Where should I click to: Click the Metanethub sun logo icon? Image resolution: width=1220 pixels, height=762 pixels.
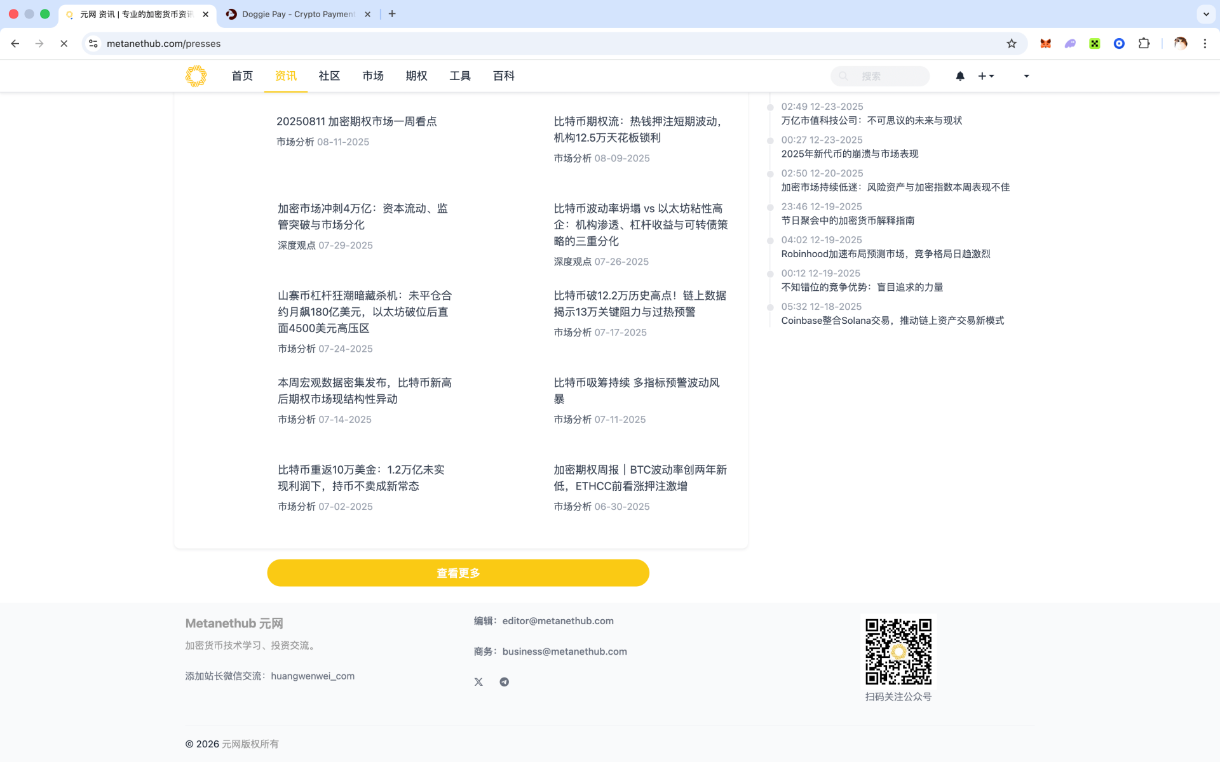(x=196, y=76)
